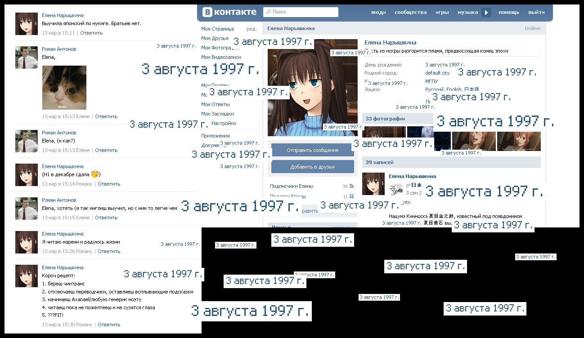Click the birthday date beside День рождения
The image size is (584, 338).
point(445,65)
